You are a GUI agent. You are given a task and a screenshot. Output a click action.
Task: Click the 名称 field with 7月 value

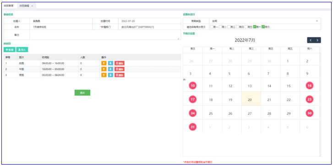tap(61, 27)
